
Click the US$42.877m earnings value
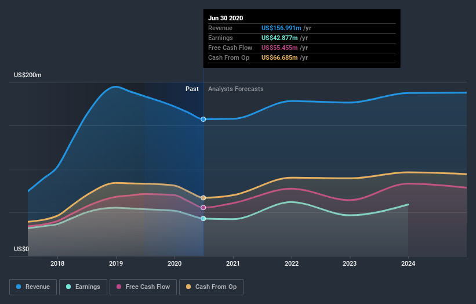[279, 38]
